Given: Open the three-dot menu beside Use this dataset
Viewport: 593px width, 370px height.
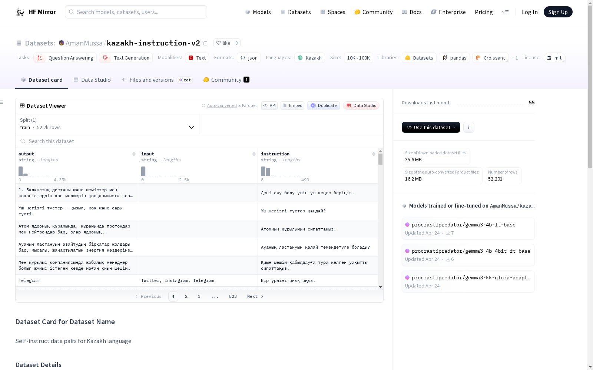Looking at the screenshot, I should [469, 127].
